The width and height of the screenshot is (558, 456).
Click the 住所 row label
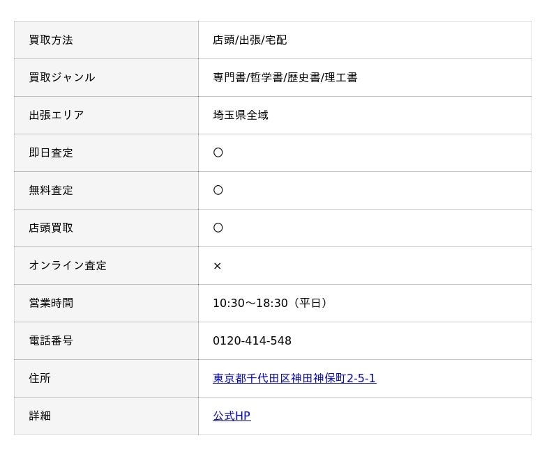[40, 378]
